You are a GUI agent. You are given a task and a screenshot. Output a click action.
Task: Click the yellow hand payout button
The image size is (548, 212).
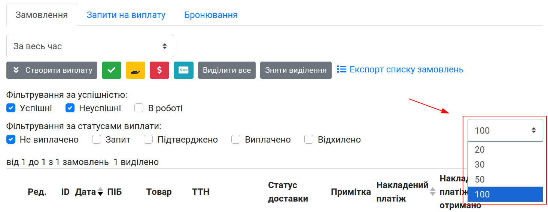tap(136, 70)
